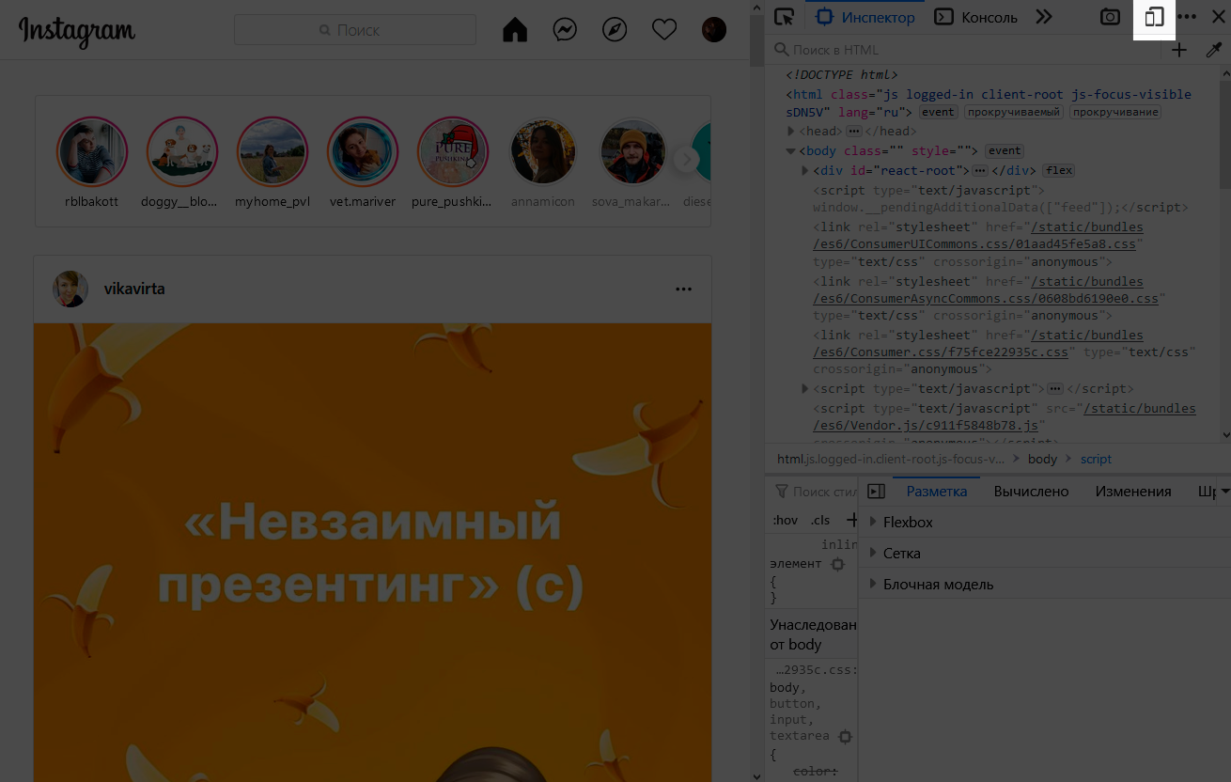Add a new node with the plus icon

[1179, 50]
